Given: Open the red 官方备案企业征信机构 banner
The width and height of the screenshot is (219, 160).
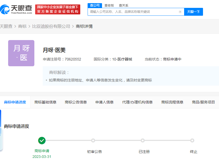Looking at the screenshot, I should coord(58,9).
